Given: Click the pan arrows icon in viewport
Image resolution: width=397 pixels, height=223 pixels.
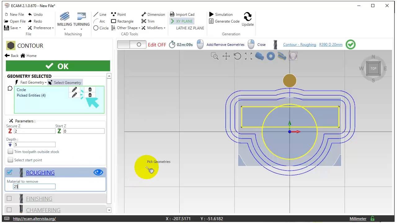Looking at the screenshot, I should [226, 56].
